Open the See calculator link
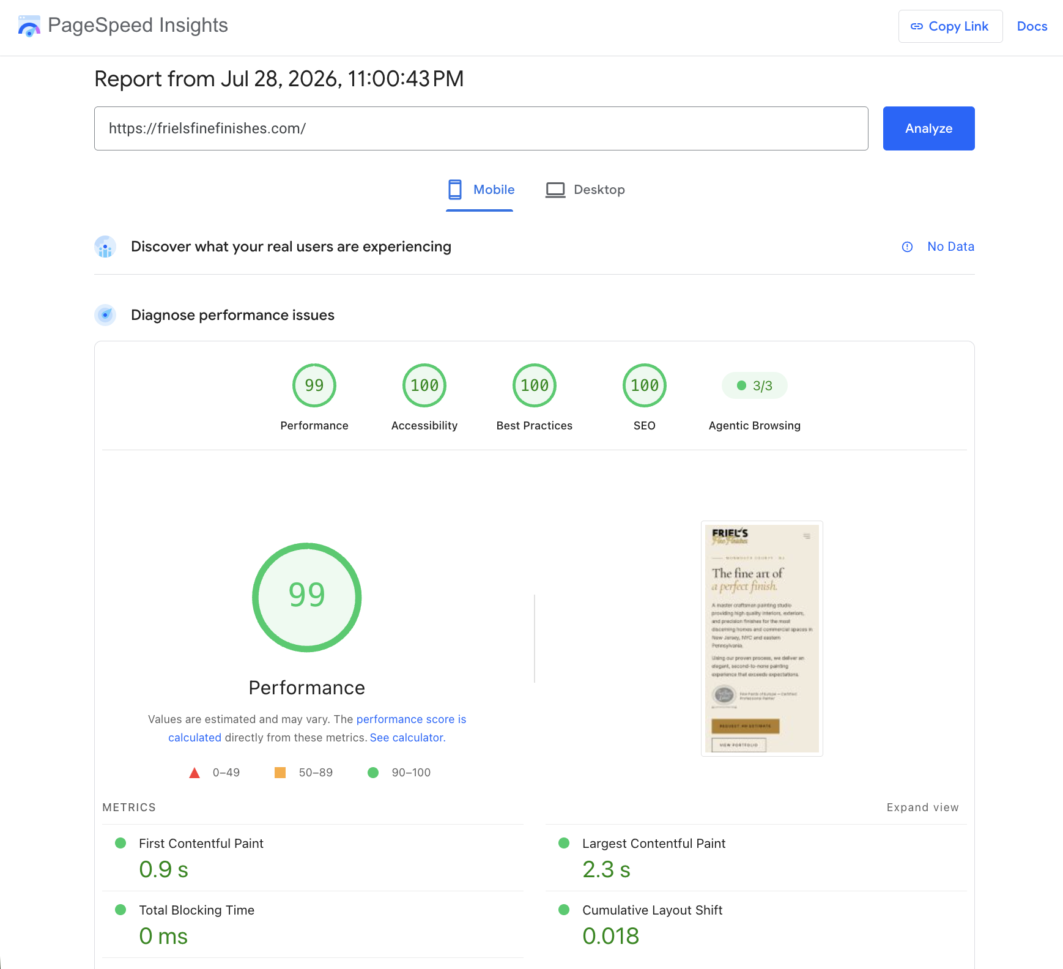This screenshot has width=1063, height=969. click(x=408, y=738)
